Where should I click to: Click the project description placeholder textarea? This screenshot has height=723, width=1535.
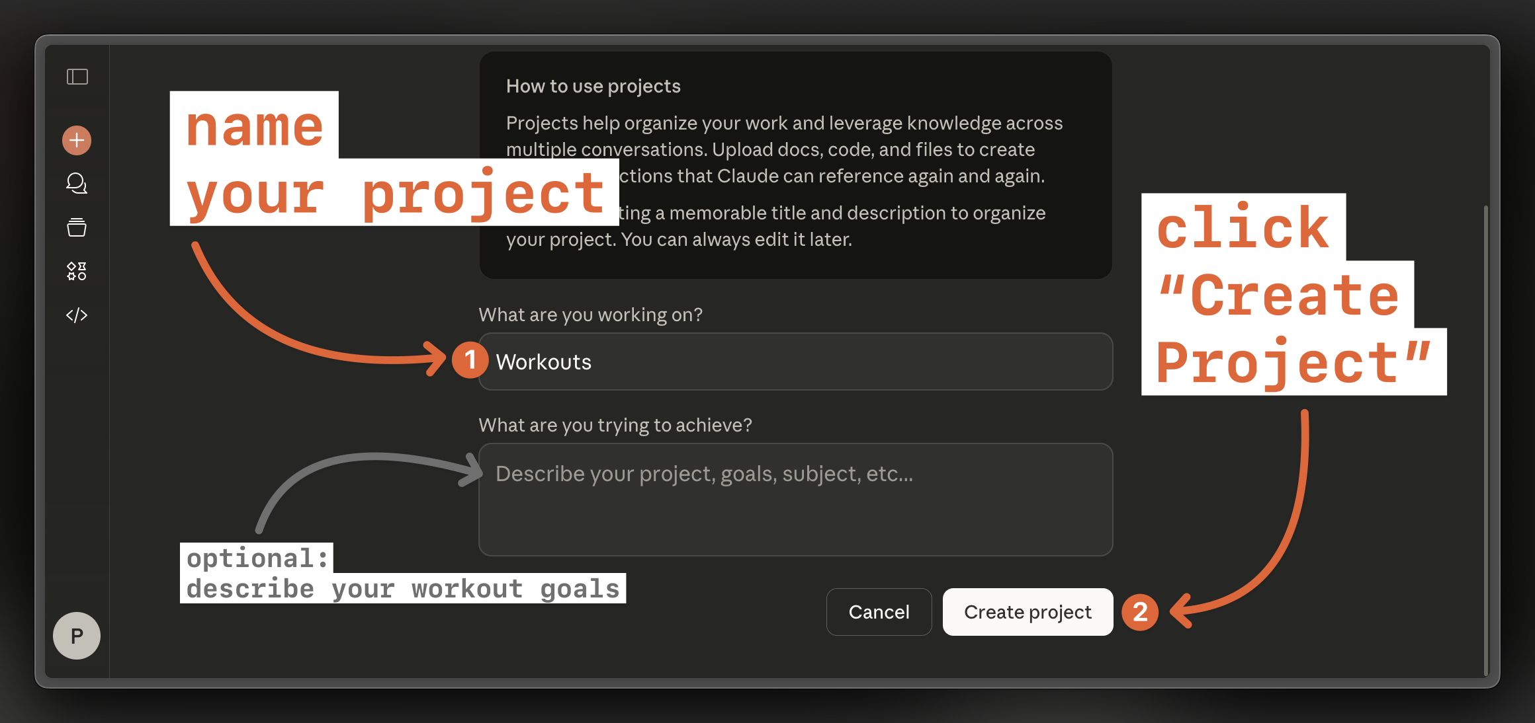coord(794,500)
